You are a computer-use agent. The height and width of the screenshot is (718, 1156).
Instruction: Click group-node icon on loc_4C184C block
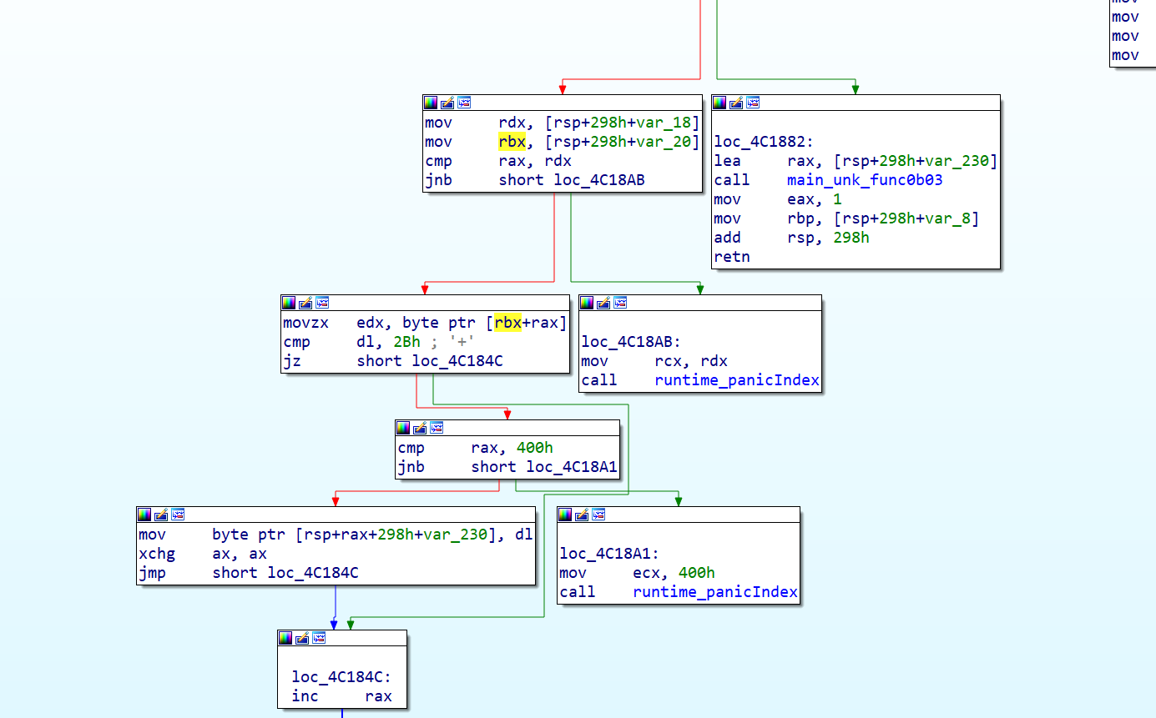tap(319, 637)
